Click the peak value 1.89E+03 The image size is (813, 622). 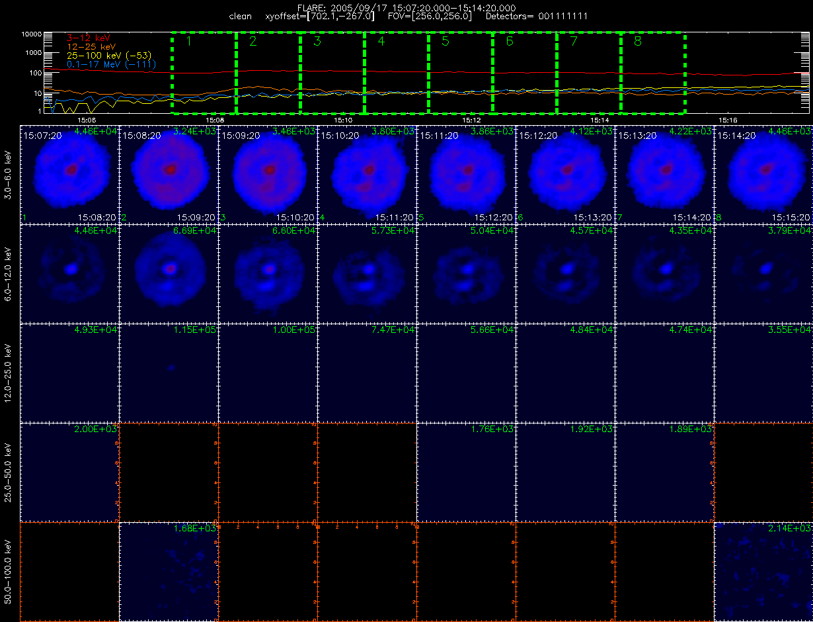pos(691,429)
